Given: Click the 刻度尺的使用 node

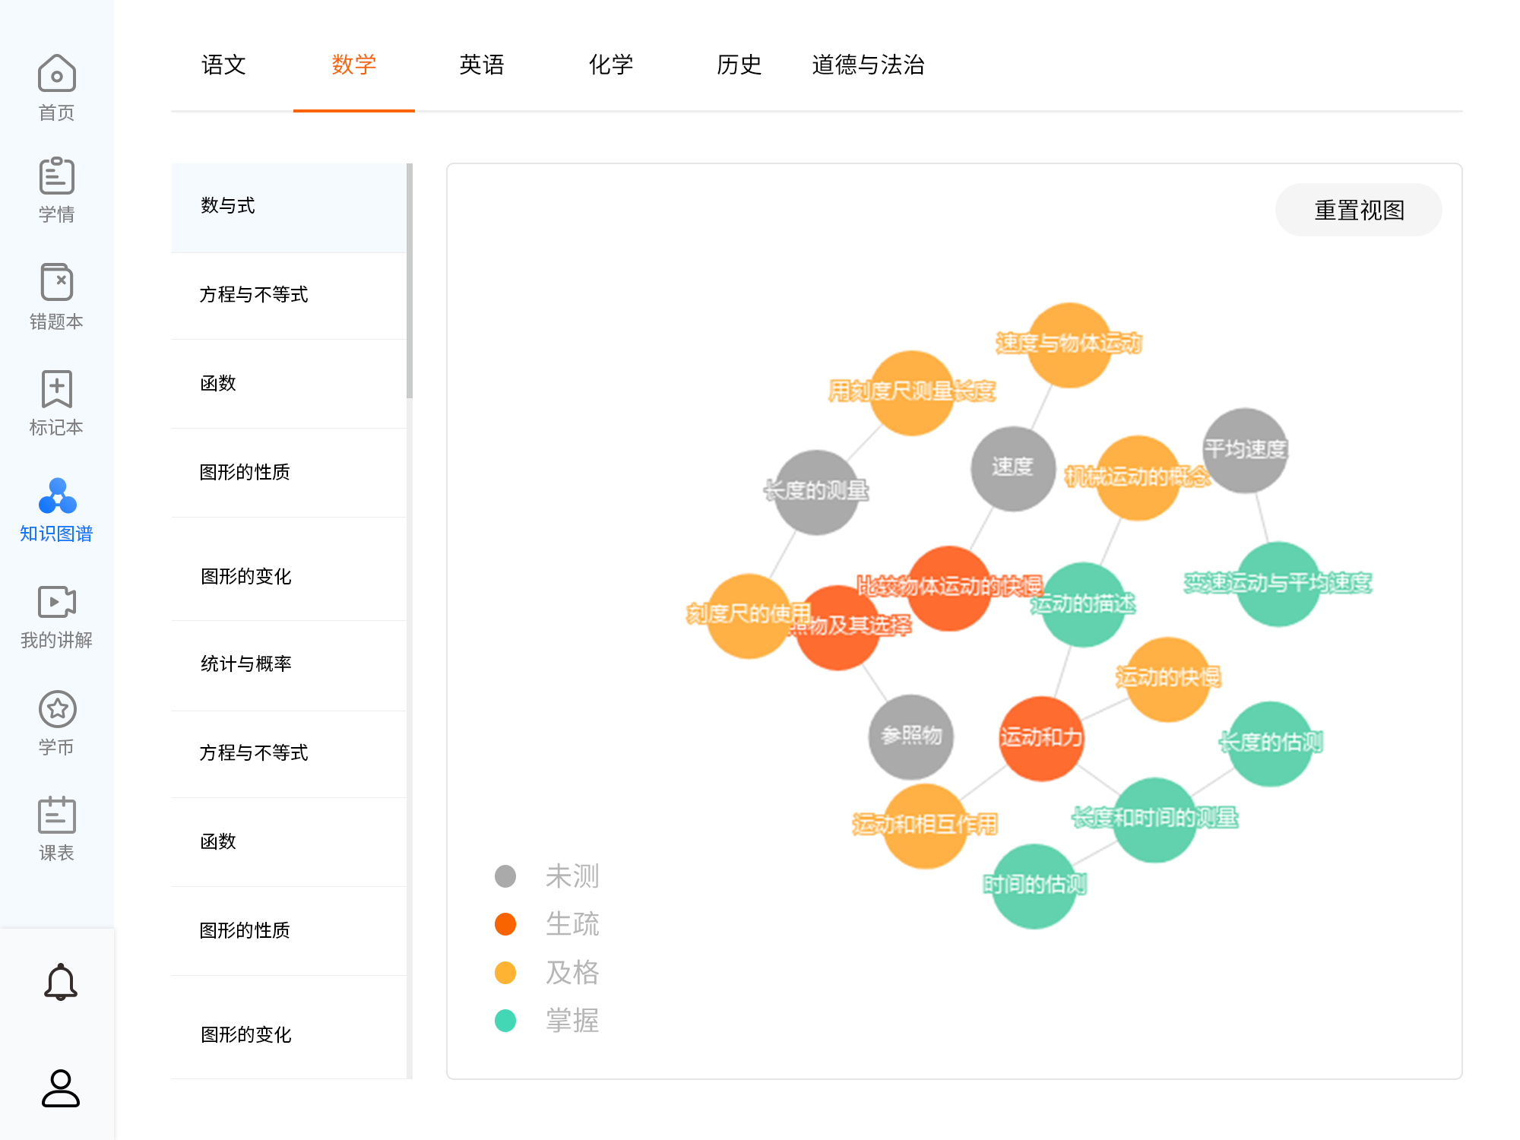Looking at the screenshot, I should point(749,616).
